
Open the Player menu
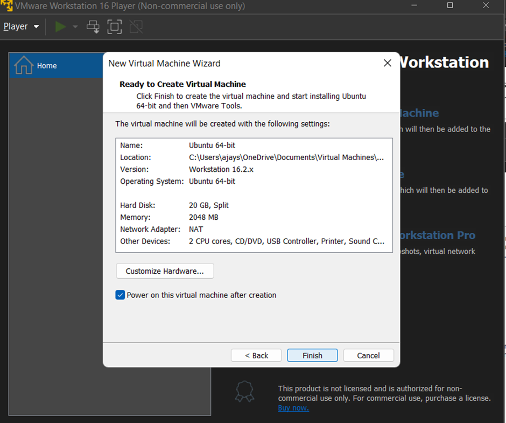pos(21,26)
